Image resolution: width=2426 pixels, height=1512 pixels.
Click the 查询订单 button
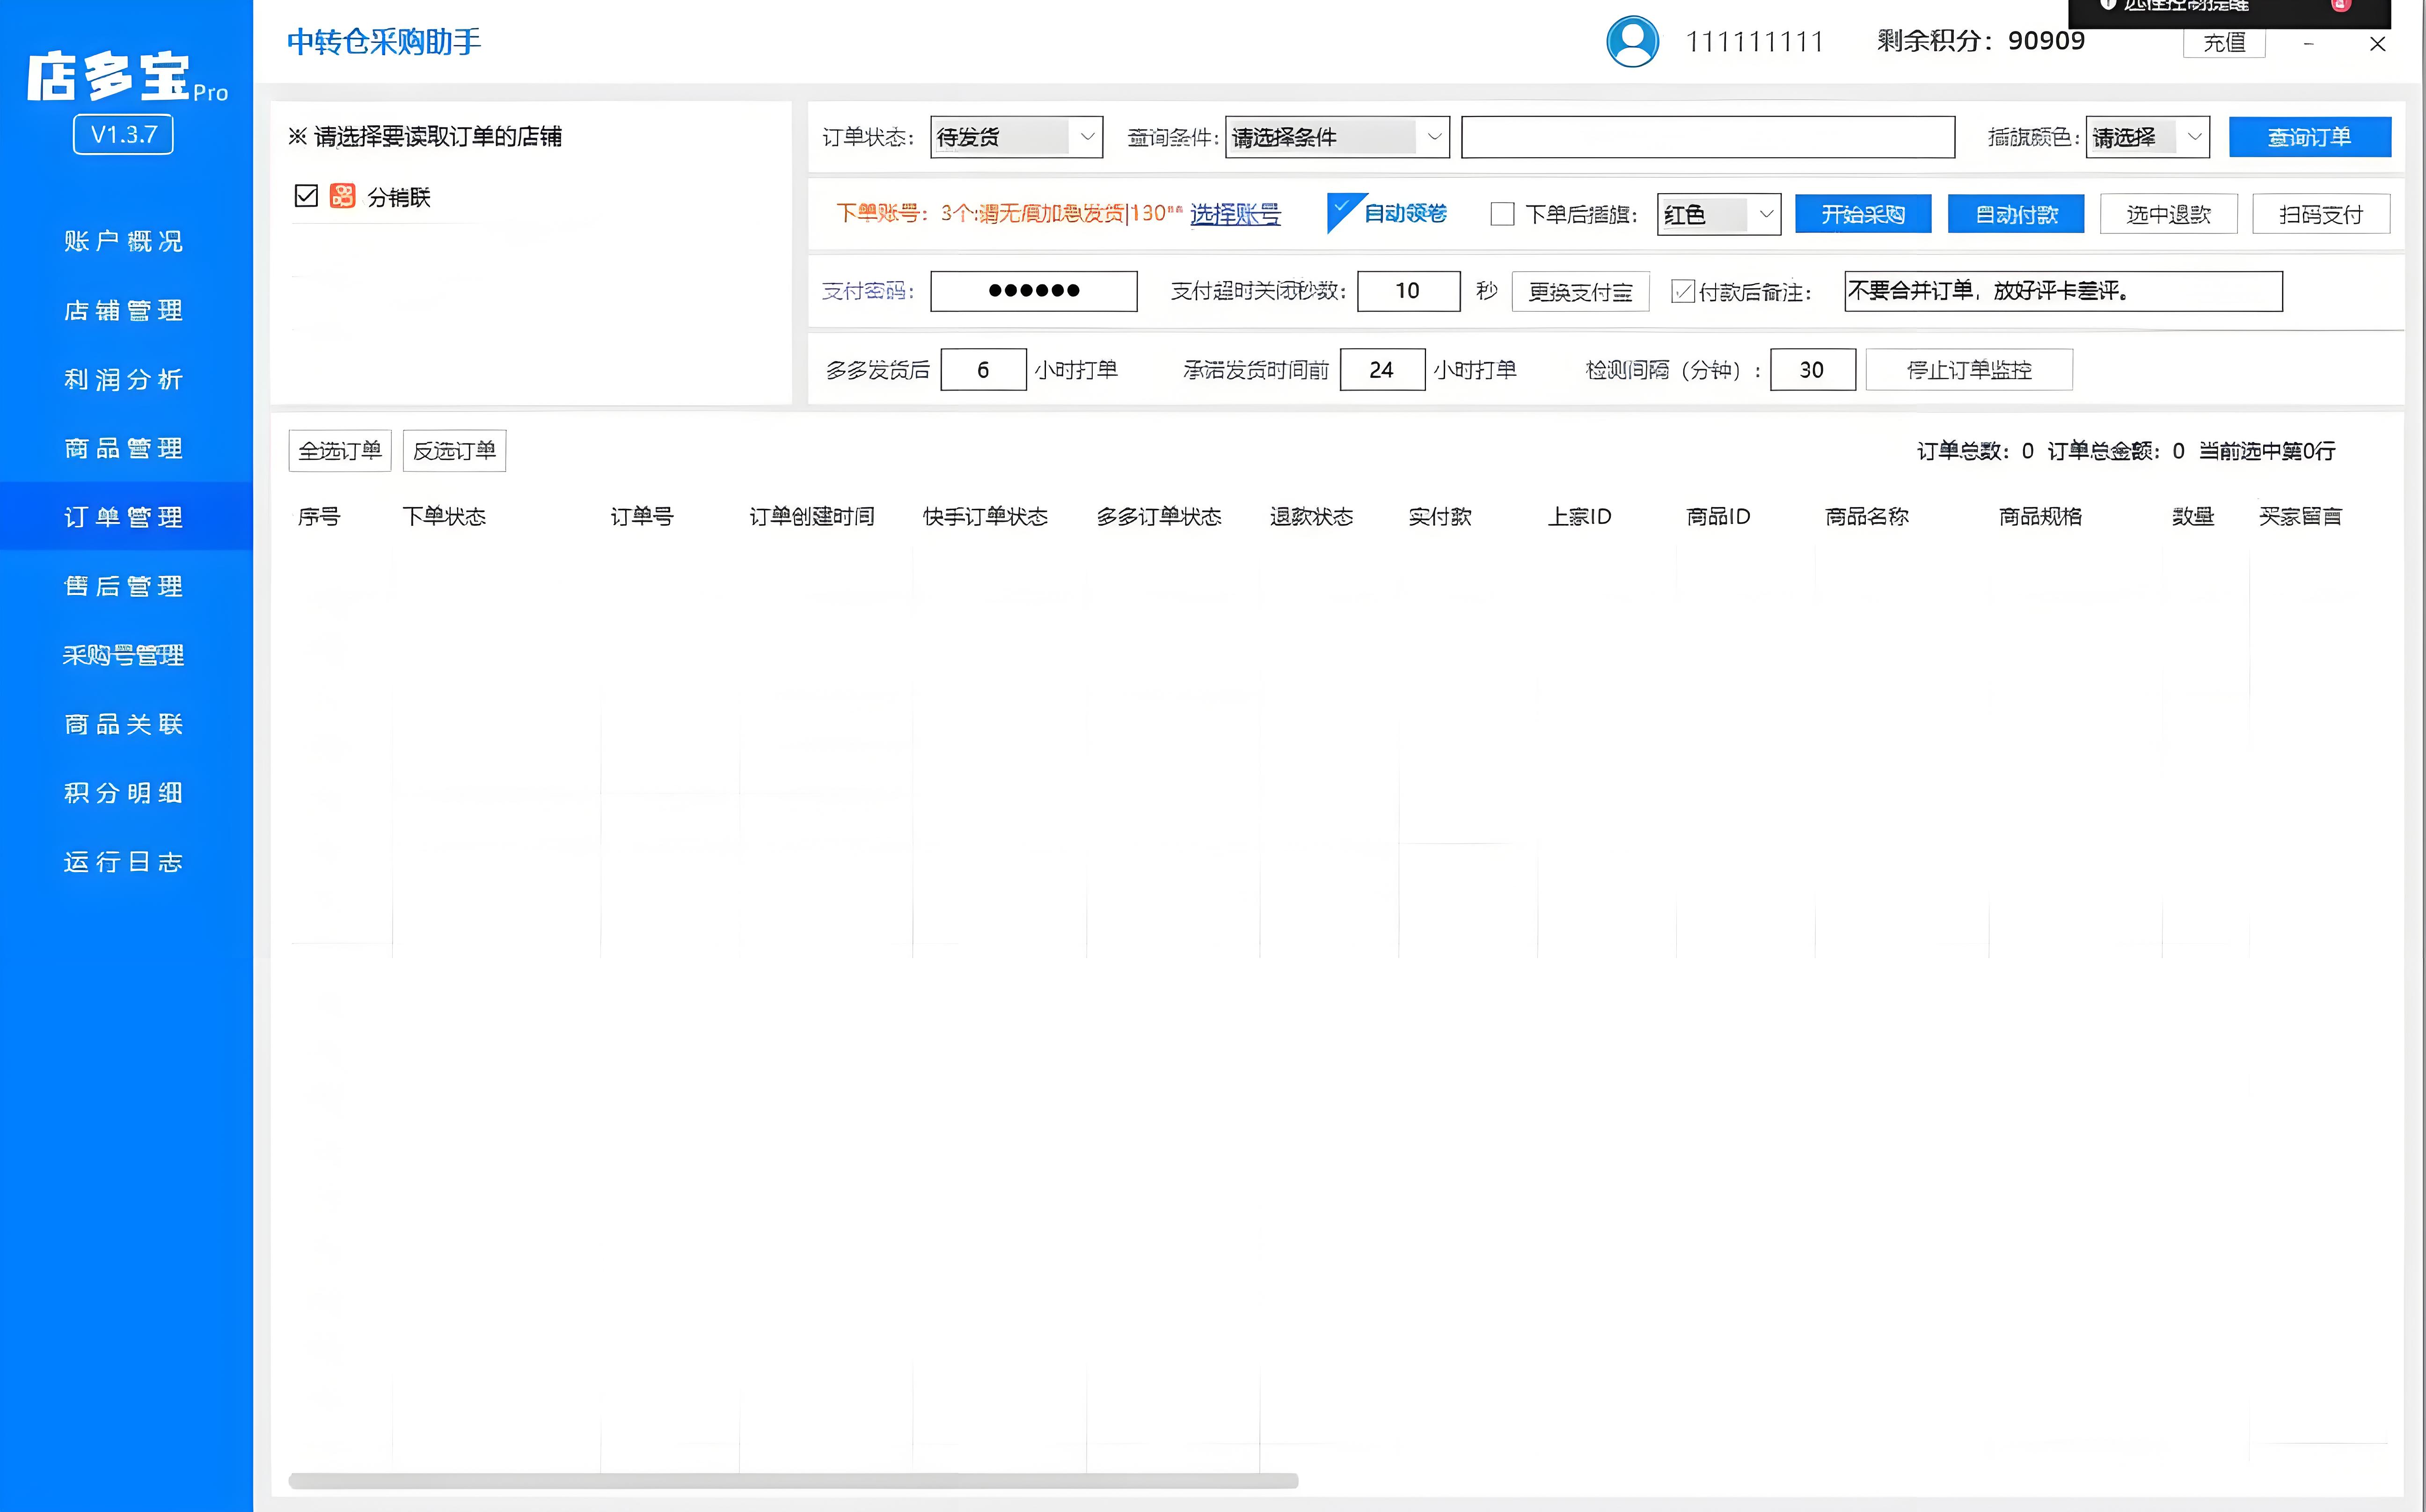click(x=2309, y=137)
